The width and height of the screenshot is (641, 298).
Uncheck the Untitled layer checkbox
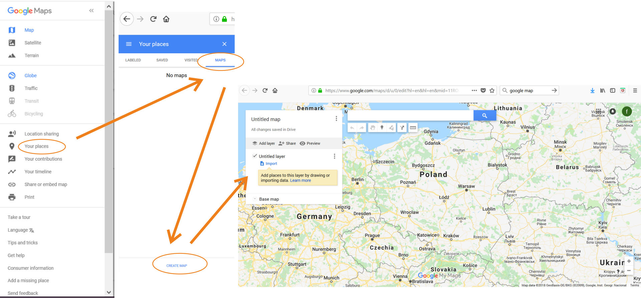click(x=255, y=156)
